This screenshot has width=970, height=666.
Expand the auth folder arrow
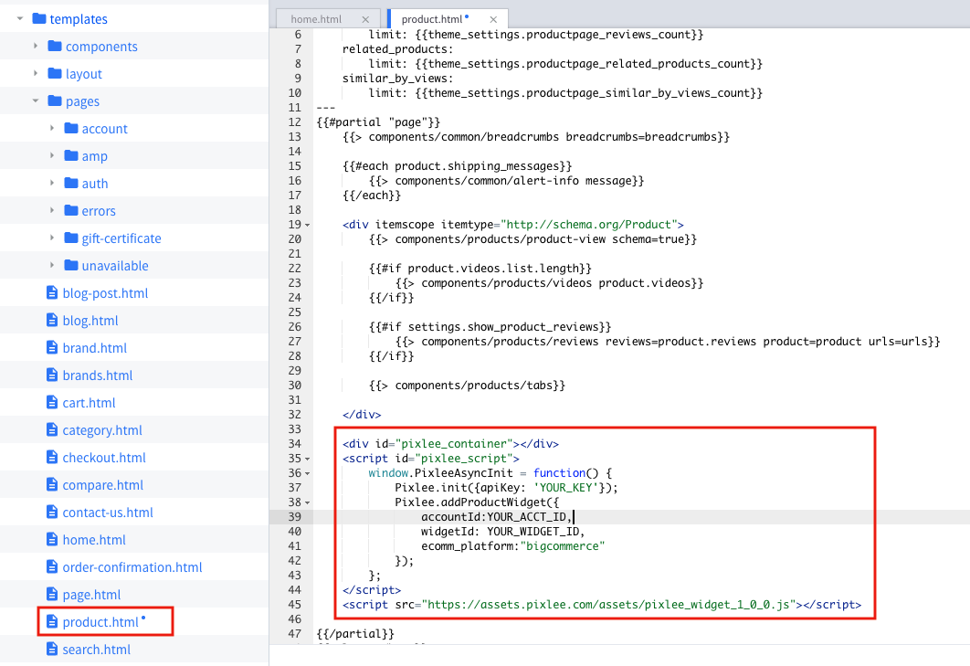[x=52, y=183]
